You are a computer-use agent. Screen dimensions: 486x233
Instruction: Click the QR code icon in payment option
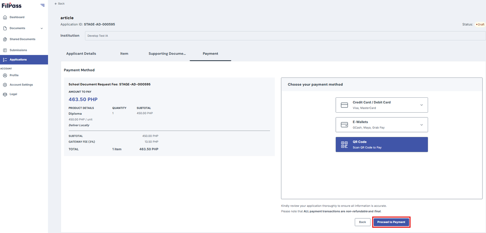pos(345,145)
